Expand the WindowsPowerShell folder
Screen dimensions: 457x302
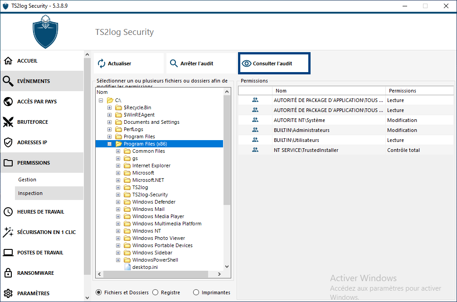click(x=118, y=260)
